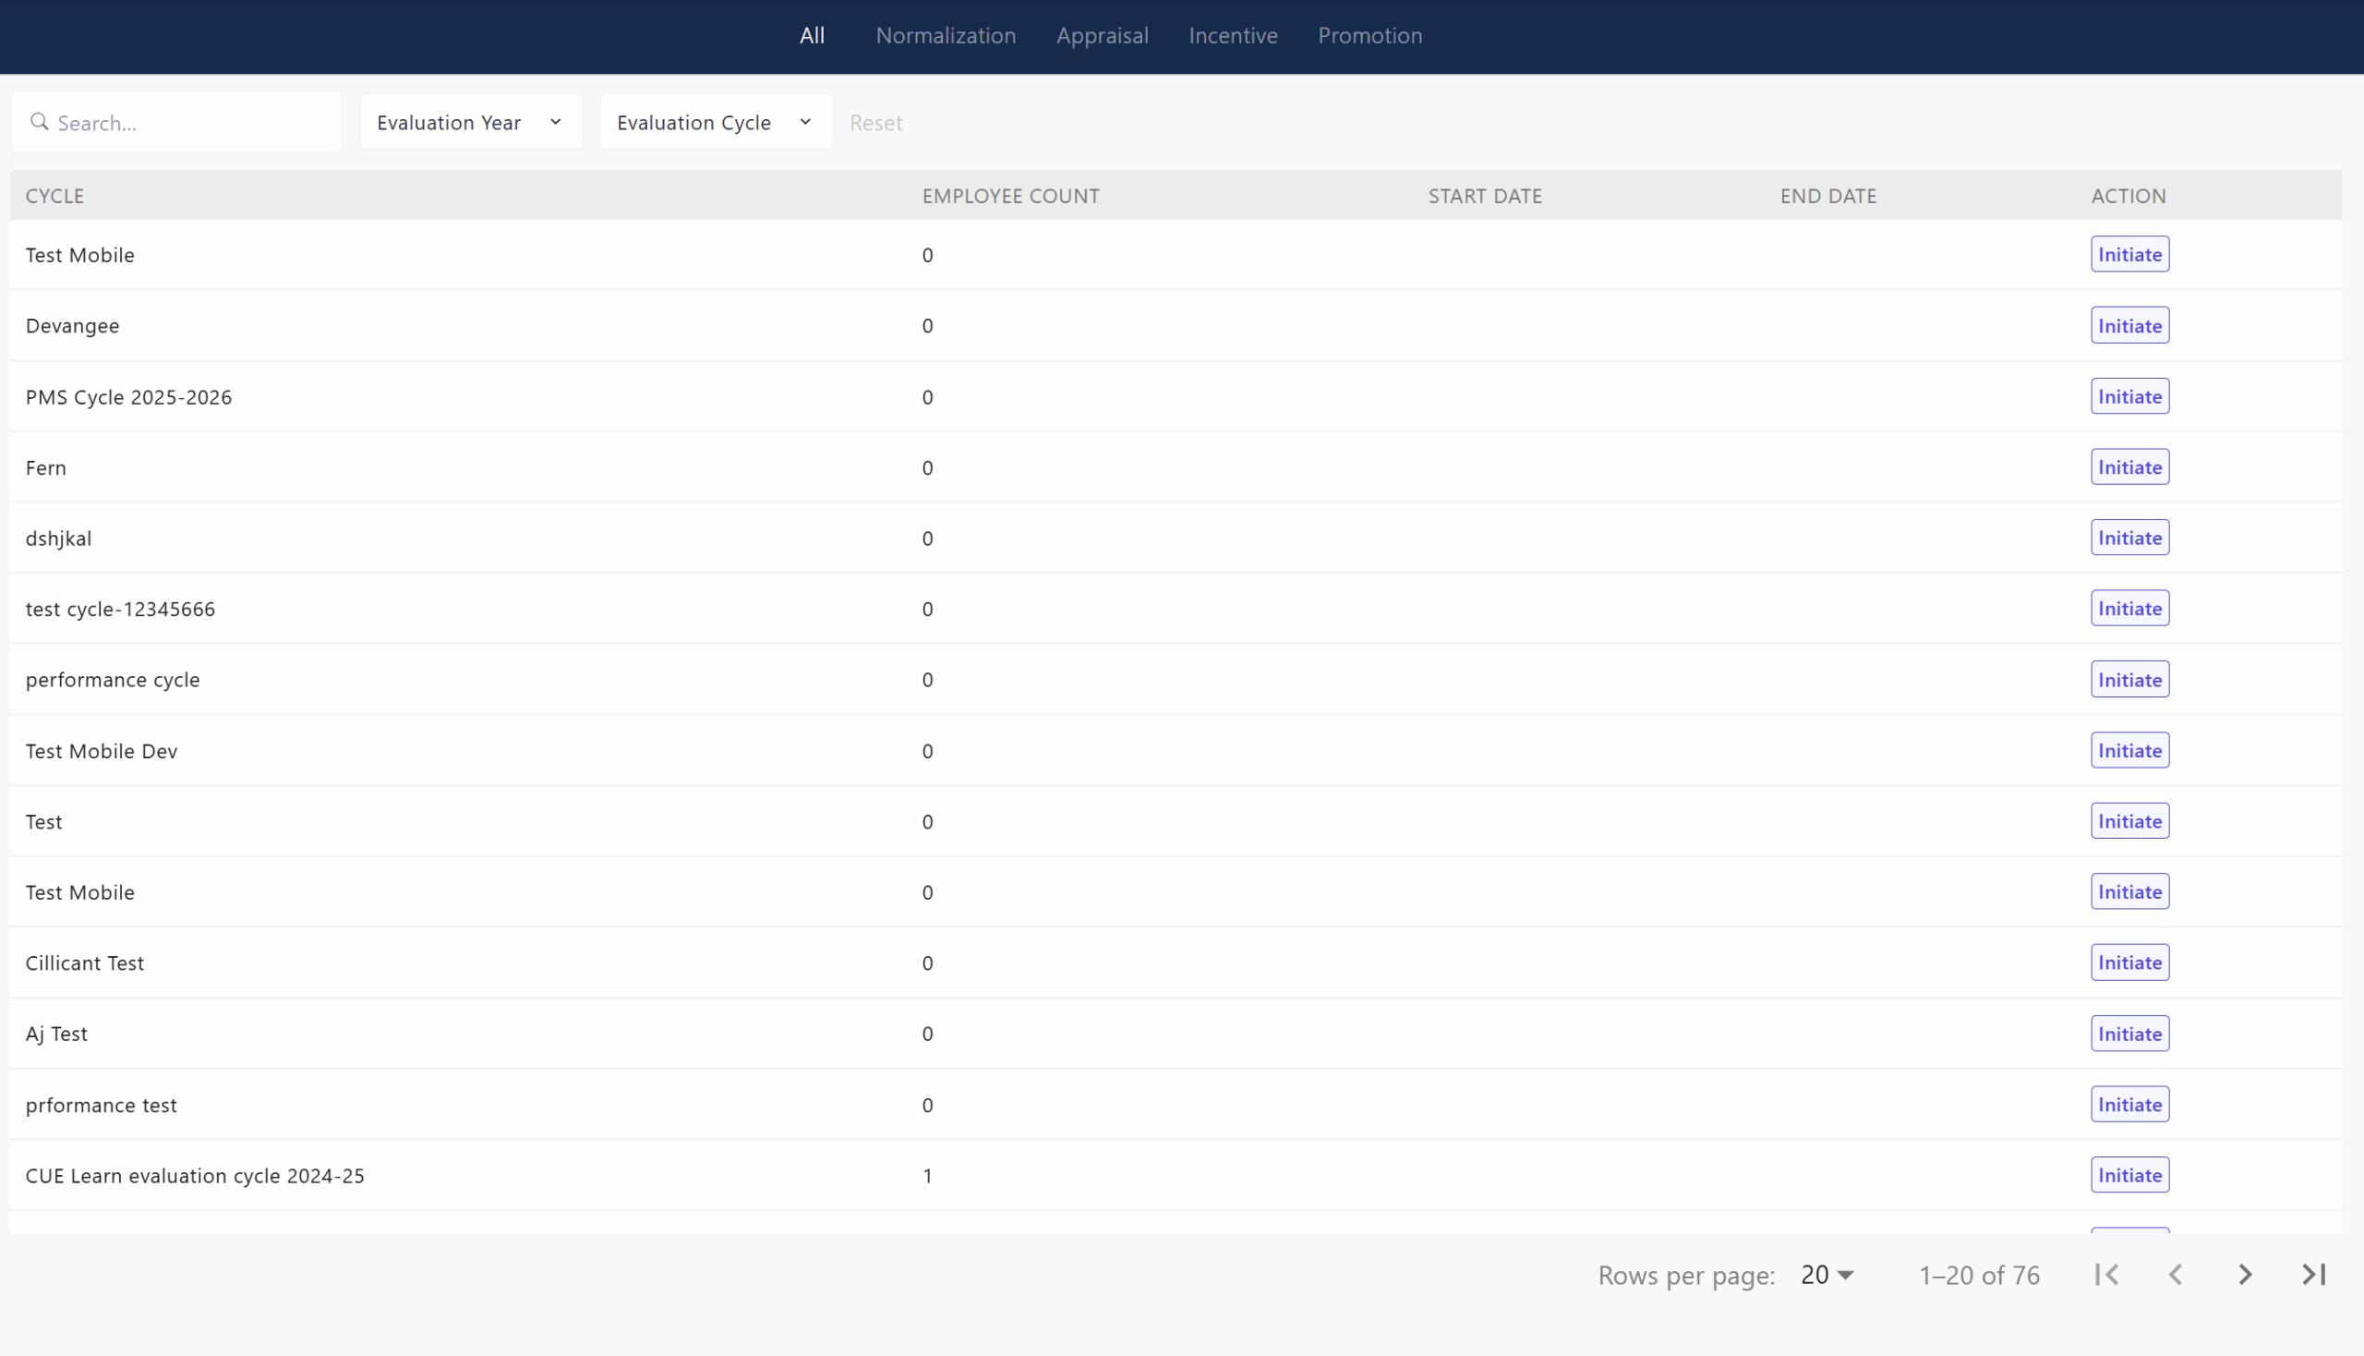This screenshot has width=2364, height=1356.
Task: Select the test cycle-12345666 name
Action: coord(120,609)
